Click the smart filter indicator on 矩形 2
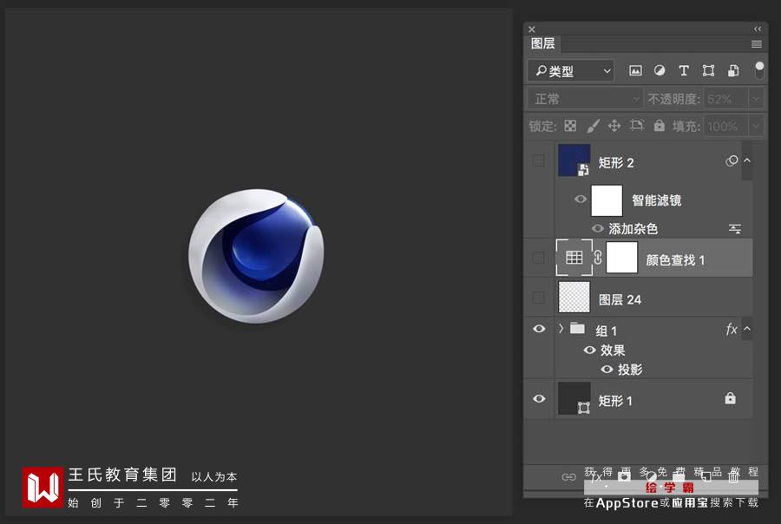Screen dimensions: 781x524 [732, 160]
